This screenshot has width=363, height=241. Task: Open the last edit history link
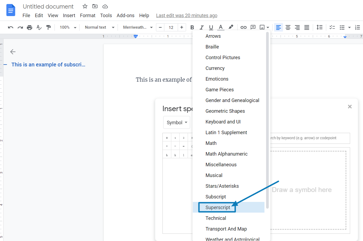(x=187, y=16)
